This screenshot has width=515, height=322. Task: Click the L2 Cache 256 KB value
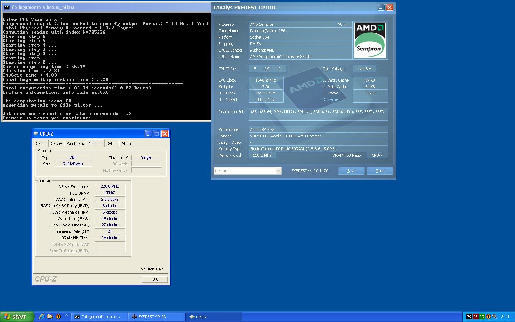(370, 93)
